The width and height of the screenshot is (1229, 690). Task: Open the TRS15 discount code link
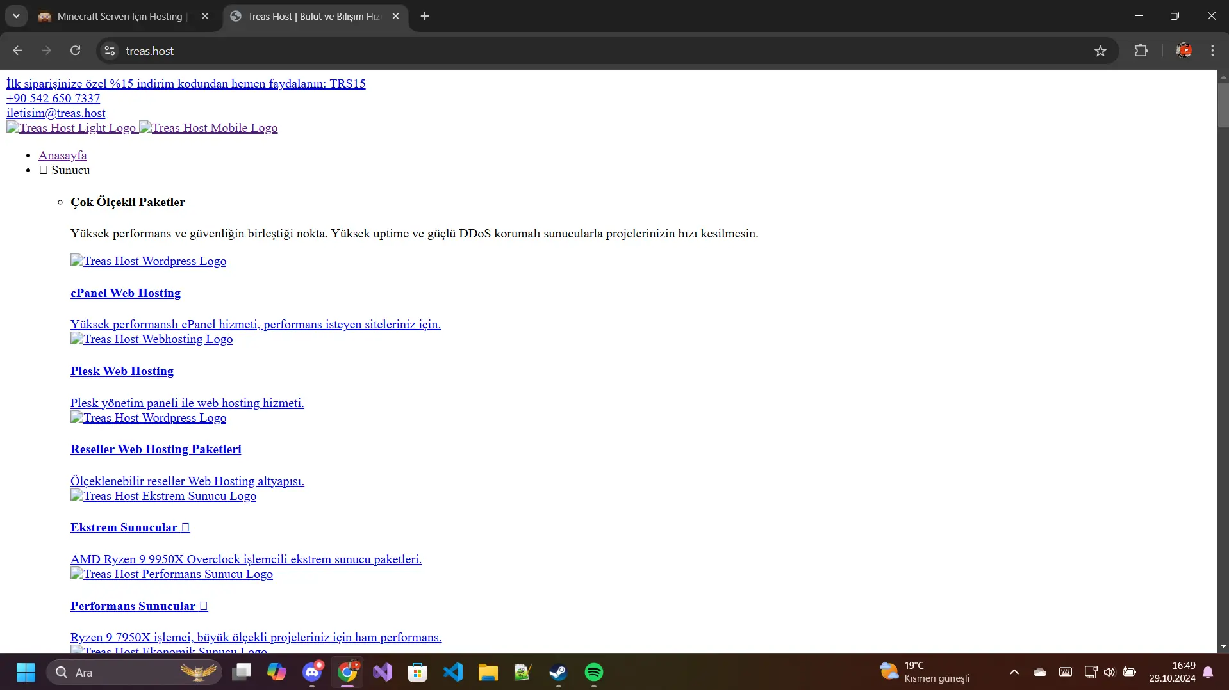click(186, 84)
